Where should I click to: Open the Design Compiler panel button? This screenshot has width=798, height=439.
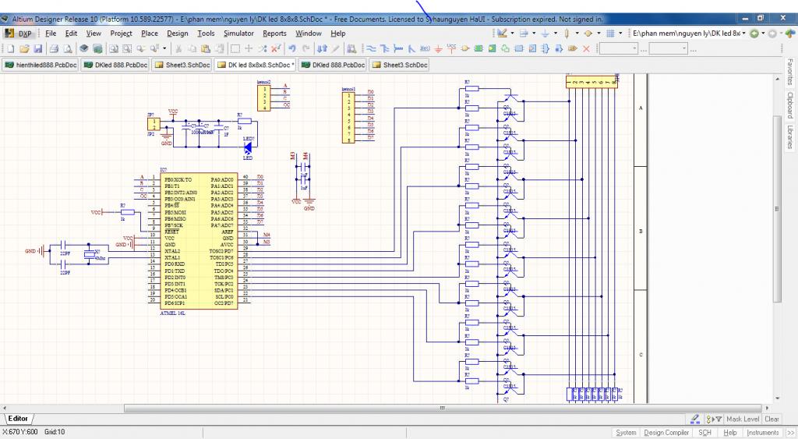pos(666,432)
